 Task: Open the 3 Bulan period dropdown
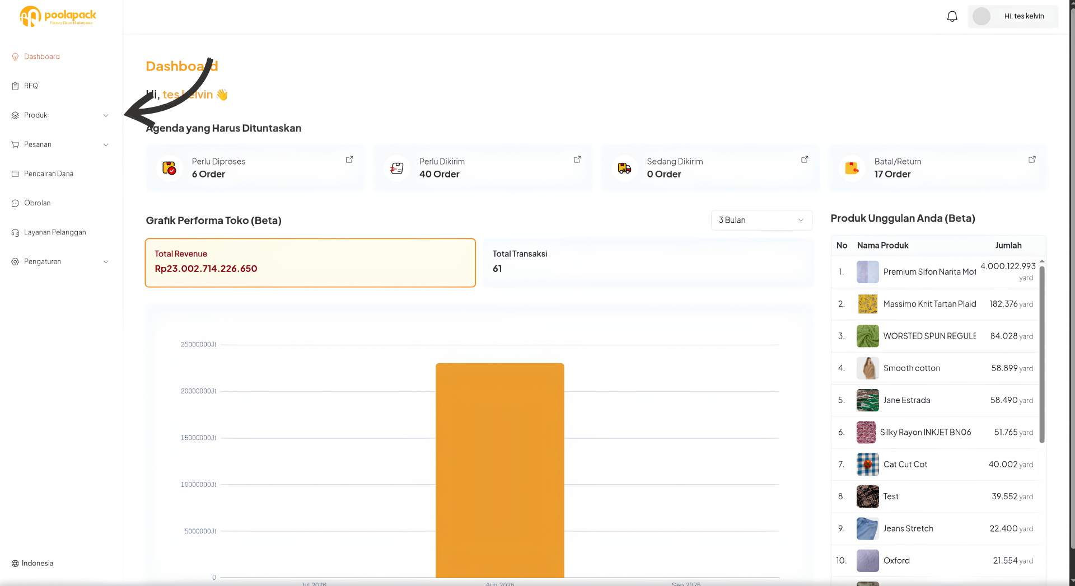point(761,220)
